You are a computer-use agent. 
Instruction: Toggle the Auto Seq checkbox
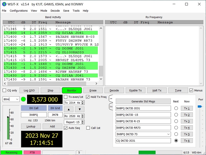(66, 128)
